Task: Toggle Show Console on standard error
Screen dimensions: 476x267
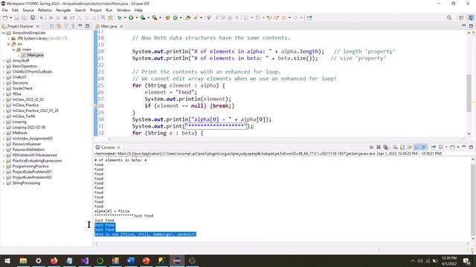Action: [424, 147]
